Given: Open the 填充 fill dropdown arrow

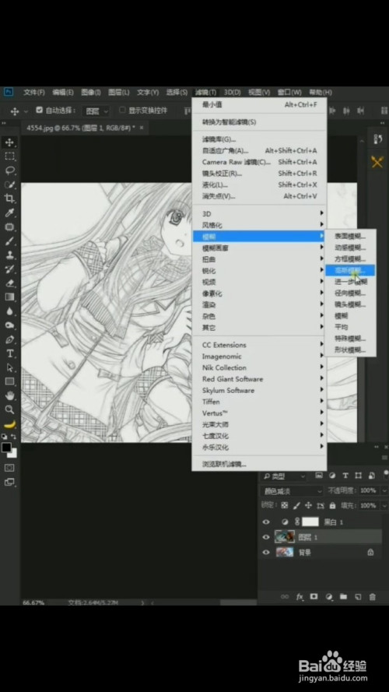Looking at the screenshot, I should pyautogui.click(x=384, y=505).
